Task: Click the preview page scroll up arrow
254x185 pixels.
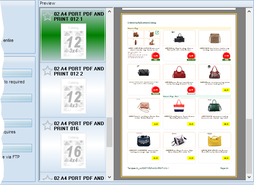Action: (249, 11)
